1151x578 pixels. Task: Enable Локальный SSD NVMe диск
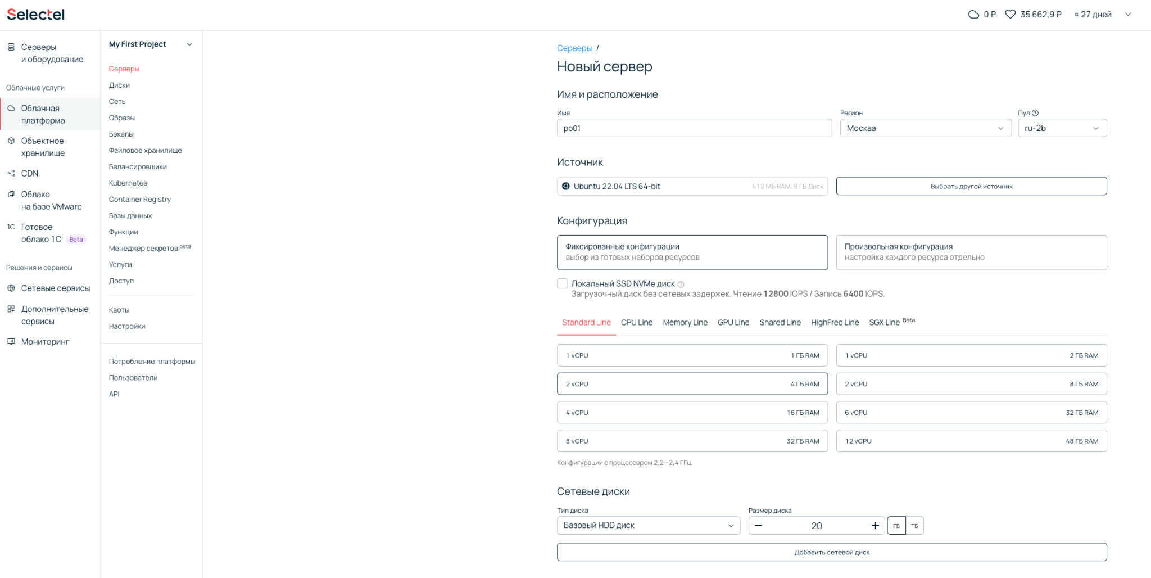point(562,283)
